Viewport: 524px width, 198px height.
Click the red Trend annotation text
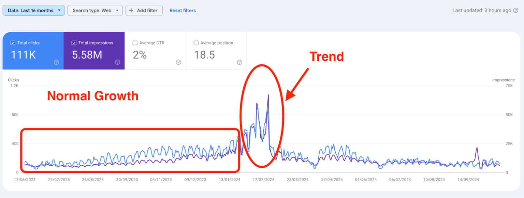point(326,56)
